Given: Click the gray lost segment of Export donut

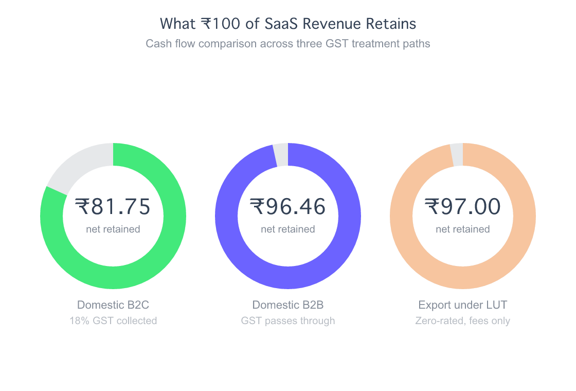Looking at the screenshot, I should 457,155.
